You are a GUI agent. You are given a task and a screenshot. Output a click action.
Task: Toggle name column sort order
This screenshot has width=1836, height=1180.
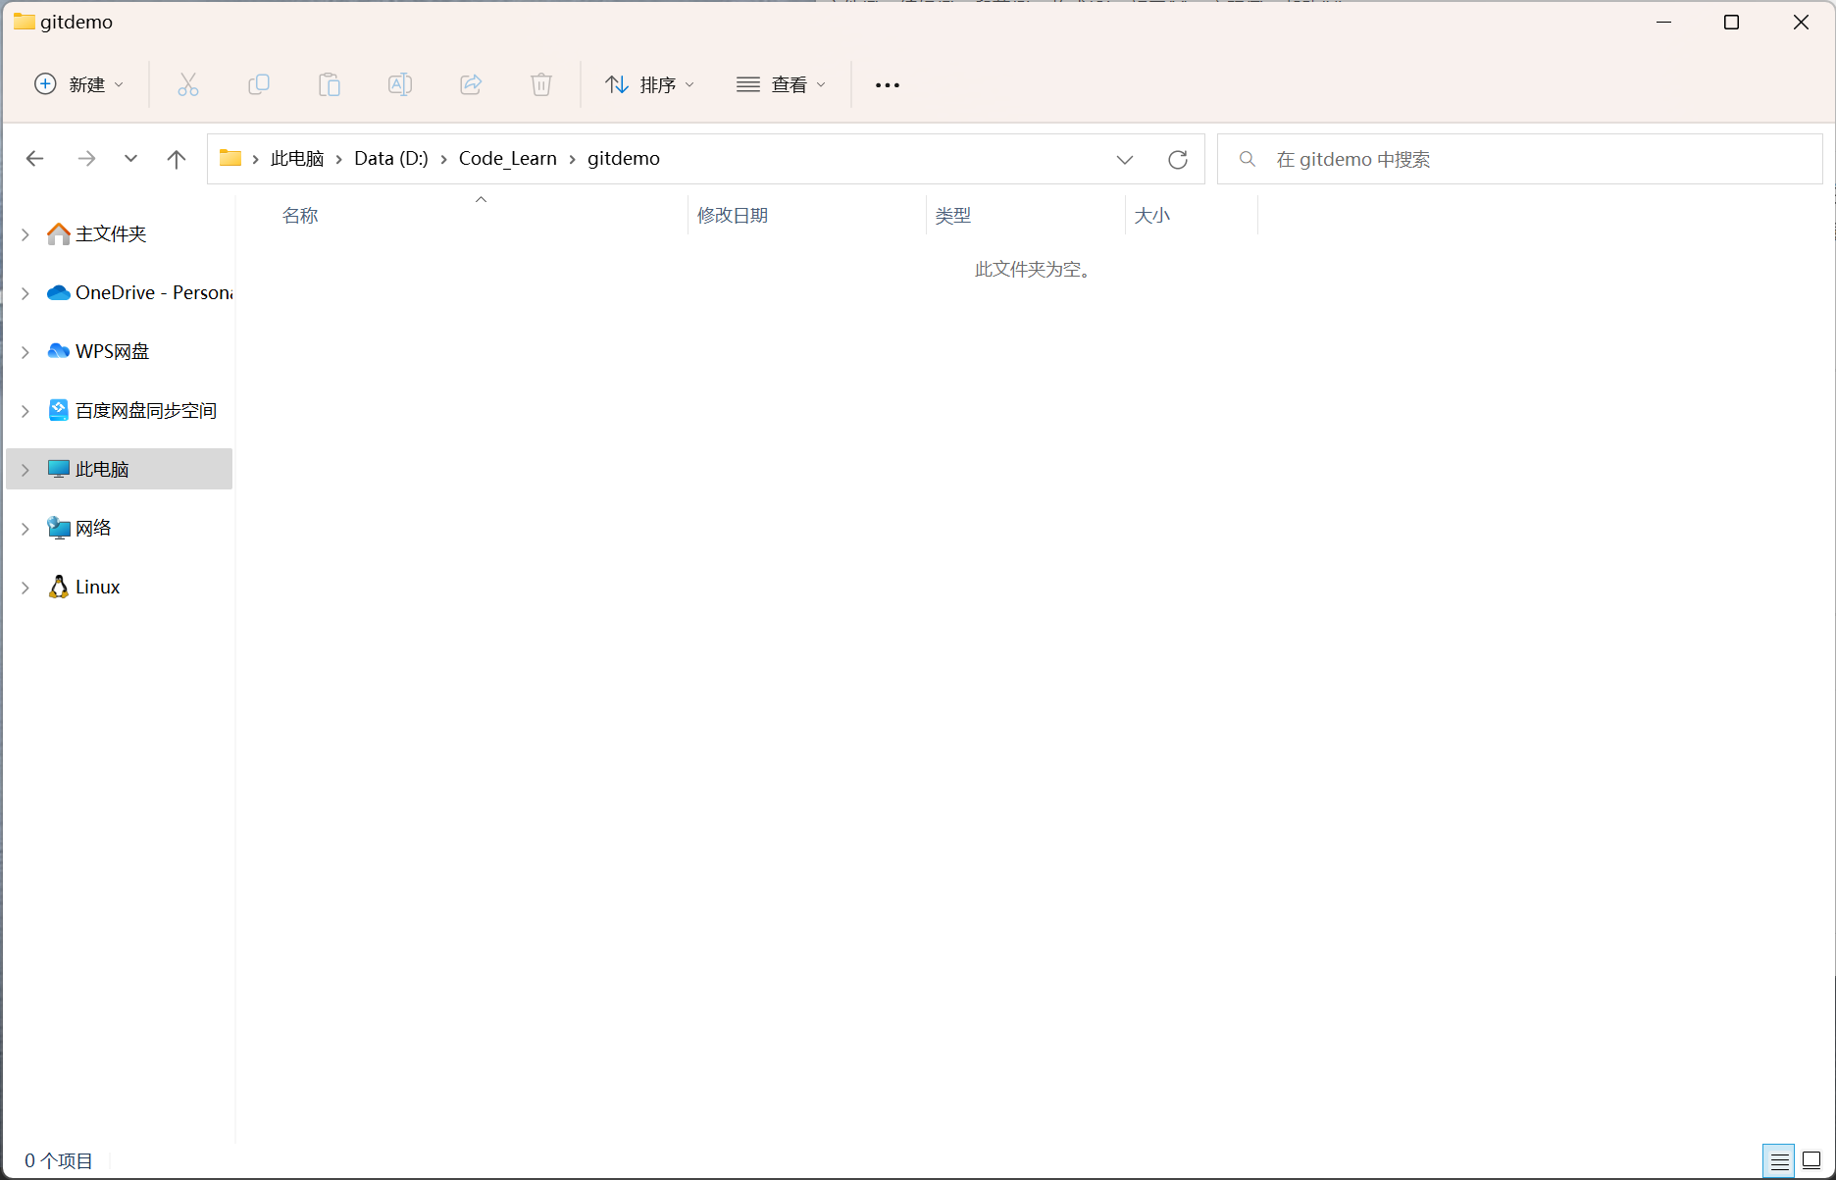pos(300,215)
